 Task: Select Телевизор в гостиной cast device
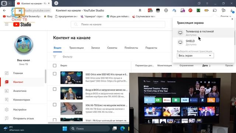click(x=203, y=33)
